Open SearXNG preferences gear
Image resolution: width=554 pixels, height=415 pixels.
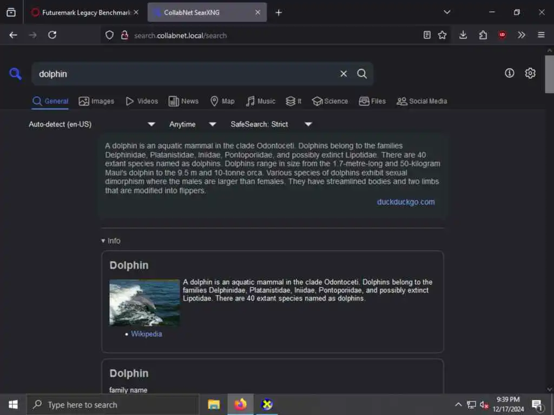[x=530, y=73]
